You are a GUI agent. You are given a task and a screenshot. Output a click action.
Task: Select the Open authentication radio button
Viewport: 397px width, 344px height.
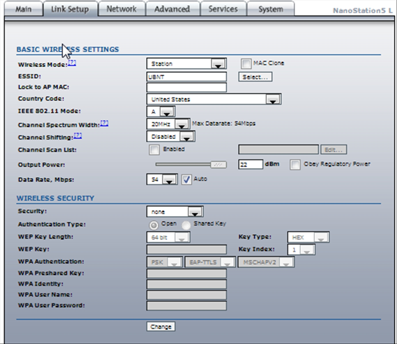click(x=154, y=225)
